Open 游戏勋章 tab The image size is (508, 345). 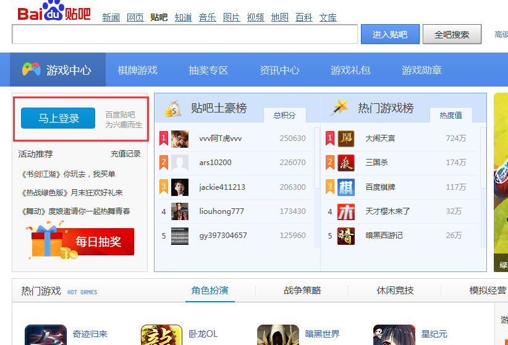coord(421,70)
